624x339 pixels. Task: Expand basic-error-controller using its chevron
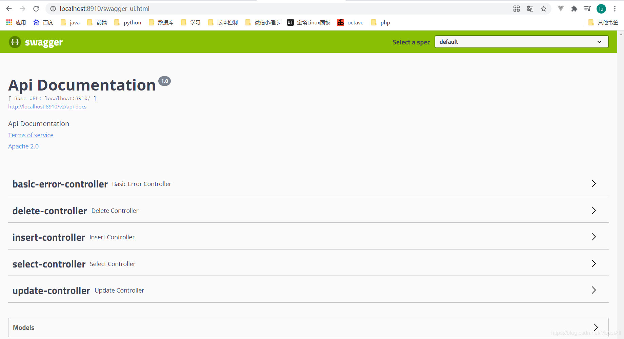(594, 184)
